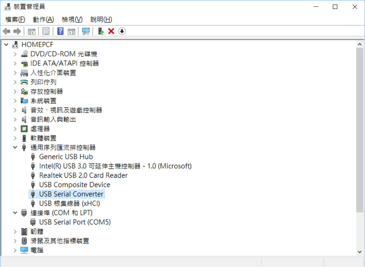This screenshot has width=365, height=267.
Task: Open the 動作(A) menu
Action: point(43,19)
